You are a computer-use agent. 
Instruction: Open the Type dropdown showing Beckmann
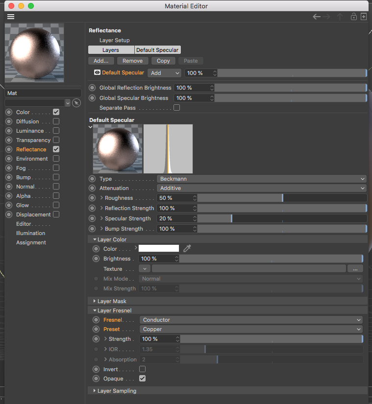point(262,179)
